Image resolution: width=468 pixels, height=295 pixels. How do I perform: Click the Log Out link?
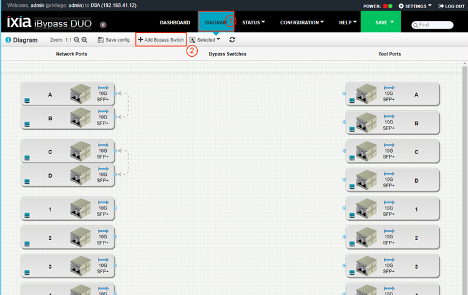click(x=451, y=6)
